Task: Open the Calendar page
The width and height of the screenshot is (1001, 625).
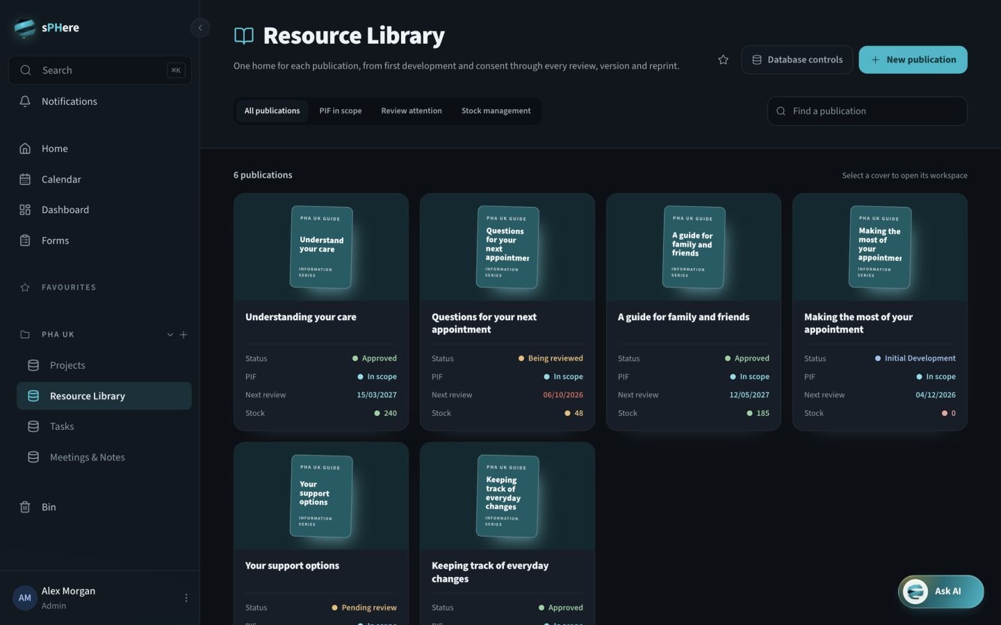Action: pyautogui.click(x=100, y=179)
